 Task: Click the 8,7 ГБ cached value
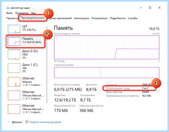point(85,100)
